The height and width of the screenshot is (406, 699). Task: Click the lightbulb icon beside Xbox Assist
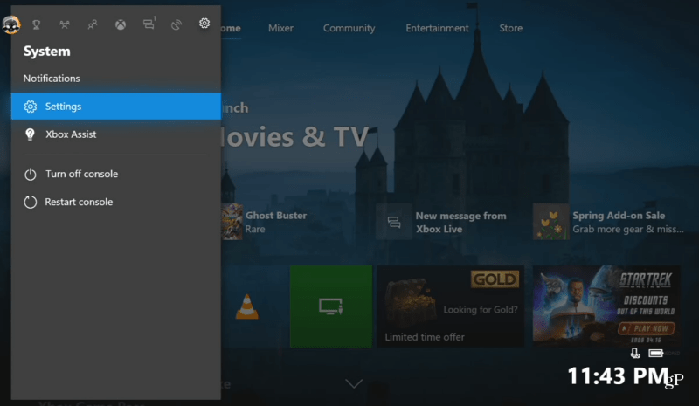click(30, 134)
